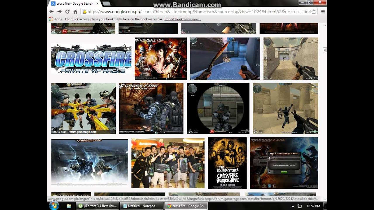Open the Rolling Stones Crossfire Hurricane poster
Screen dimensions: 374x210
click(227, 163)
